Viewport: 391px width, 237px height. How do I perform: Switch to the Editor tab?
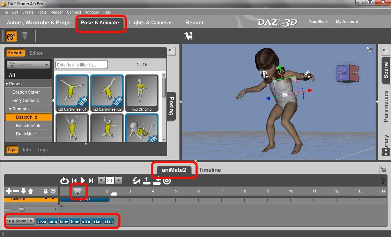(x=36, y=53)
